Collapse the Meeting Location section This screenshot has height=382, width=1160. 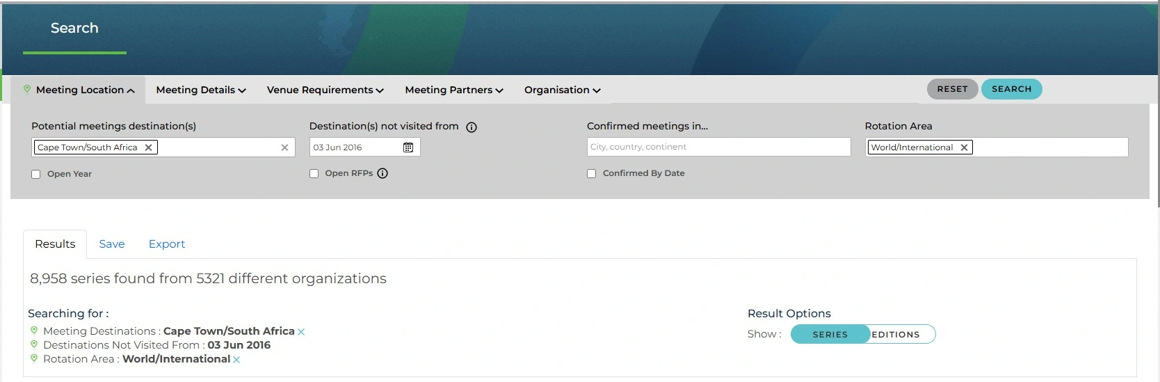(x=78, y=90)
